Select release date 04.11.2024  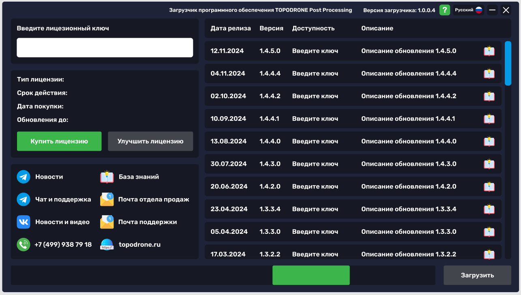228,74
